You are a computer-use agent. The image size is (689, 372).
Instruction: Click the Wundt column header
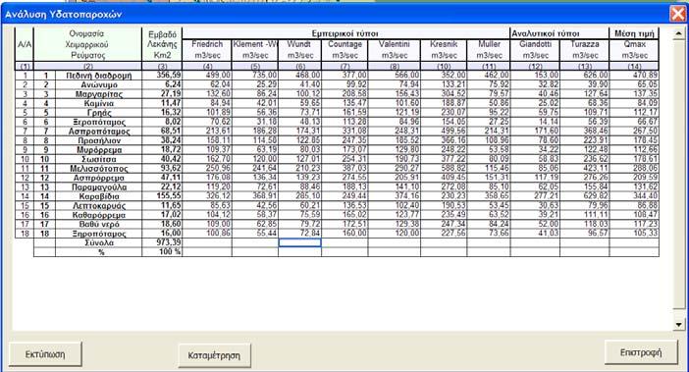click(x=299, y=44)
